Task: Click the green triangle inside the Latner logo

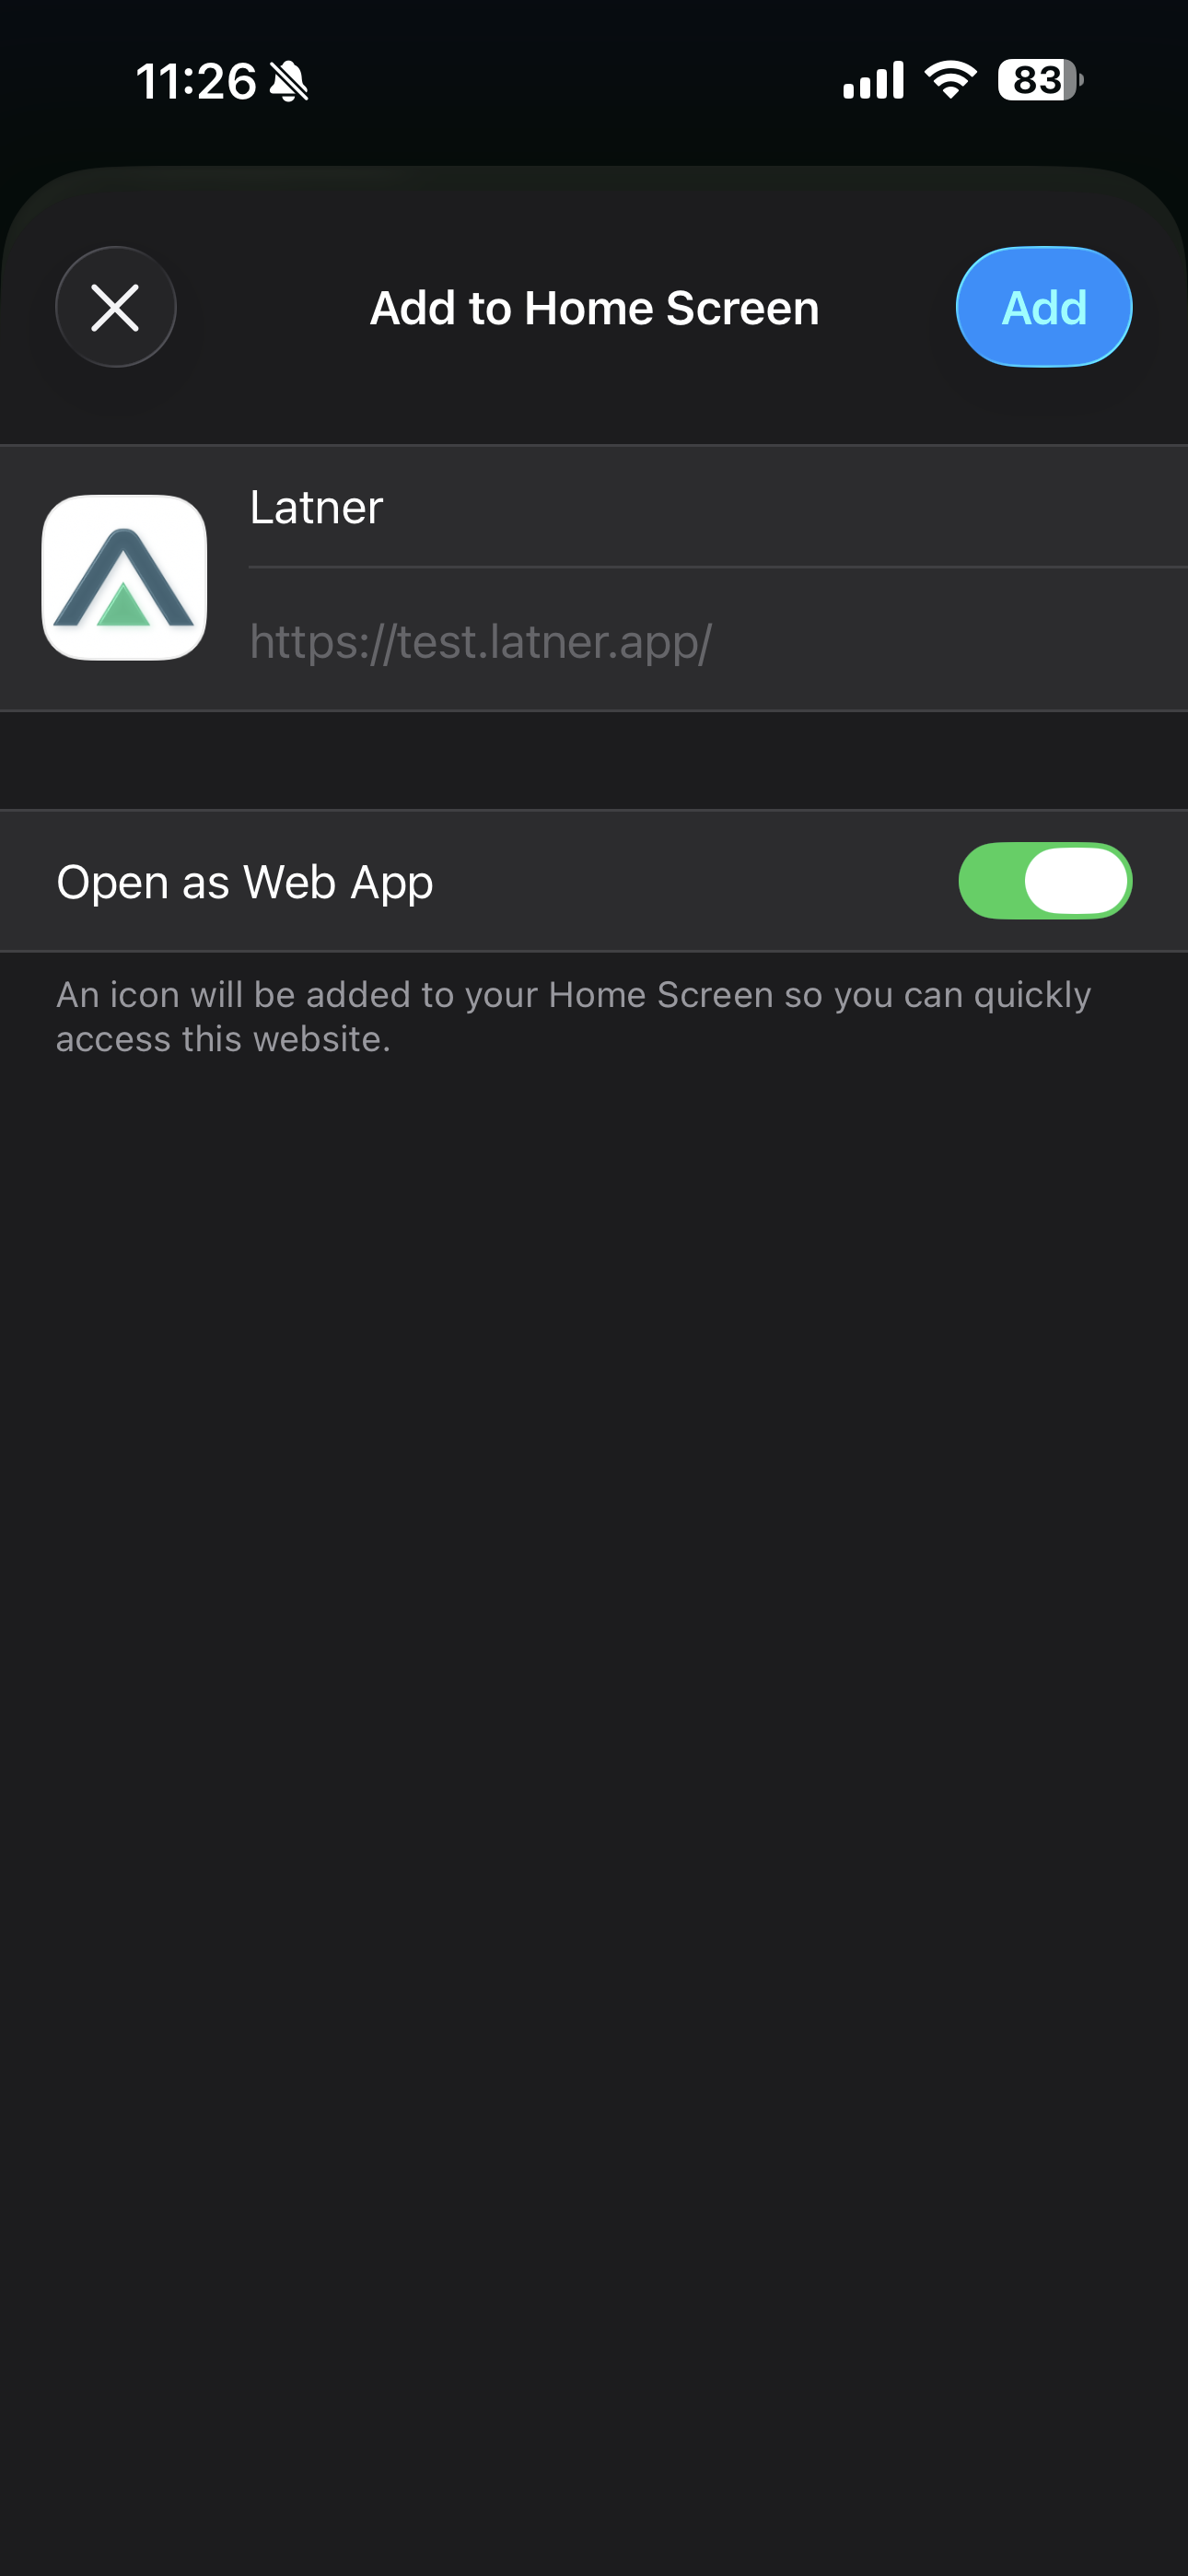Action: click(124, 605)
